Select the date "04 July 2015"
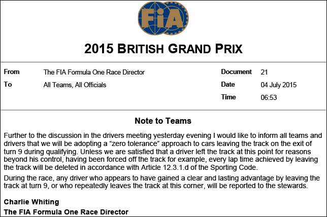This screenshot has height=217, width=327. pyautogui.click(x=278, y=85)
